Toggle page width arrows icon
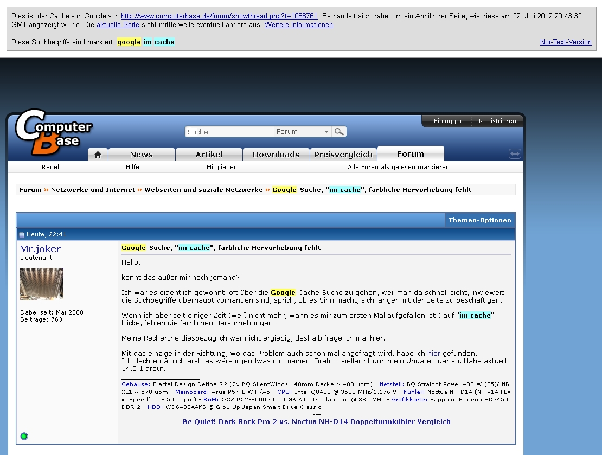602x455 pixels. pyautogui.click(x=515, y=153)
